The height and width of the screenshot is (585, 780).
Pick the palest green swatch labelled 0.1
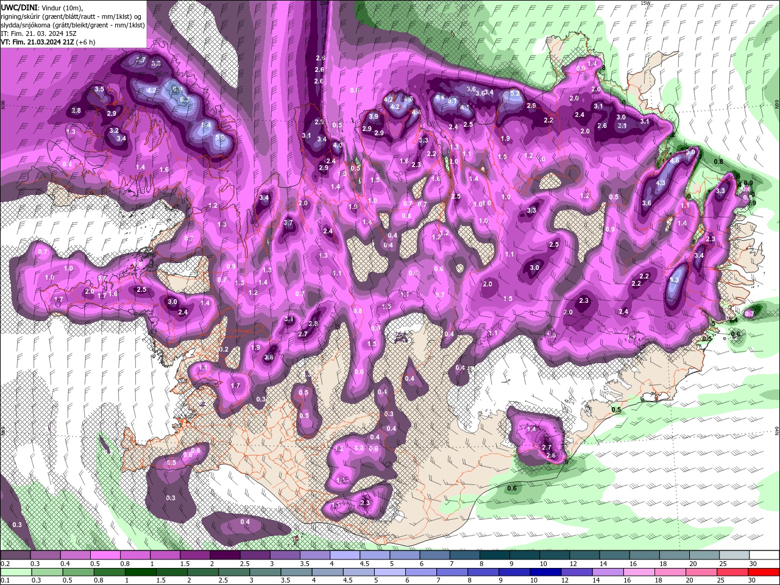coord(16,572)
